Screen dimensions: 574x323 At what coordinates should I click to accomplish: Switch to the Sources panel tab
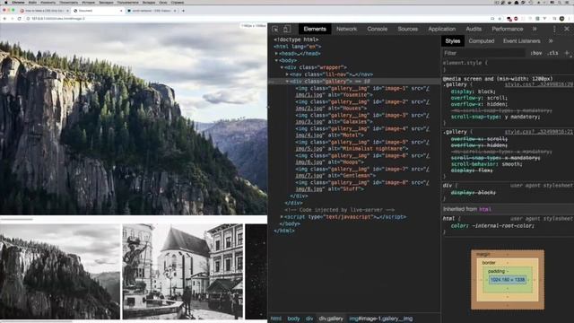pos(408,29)
